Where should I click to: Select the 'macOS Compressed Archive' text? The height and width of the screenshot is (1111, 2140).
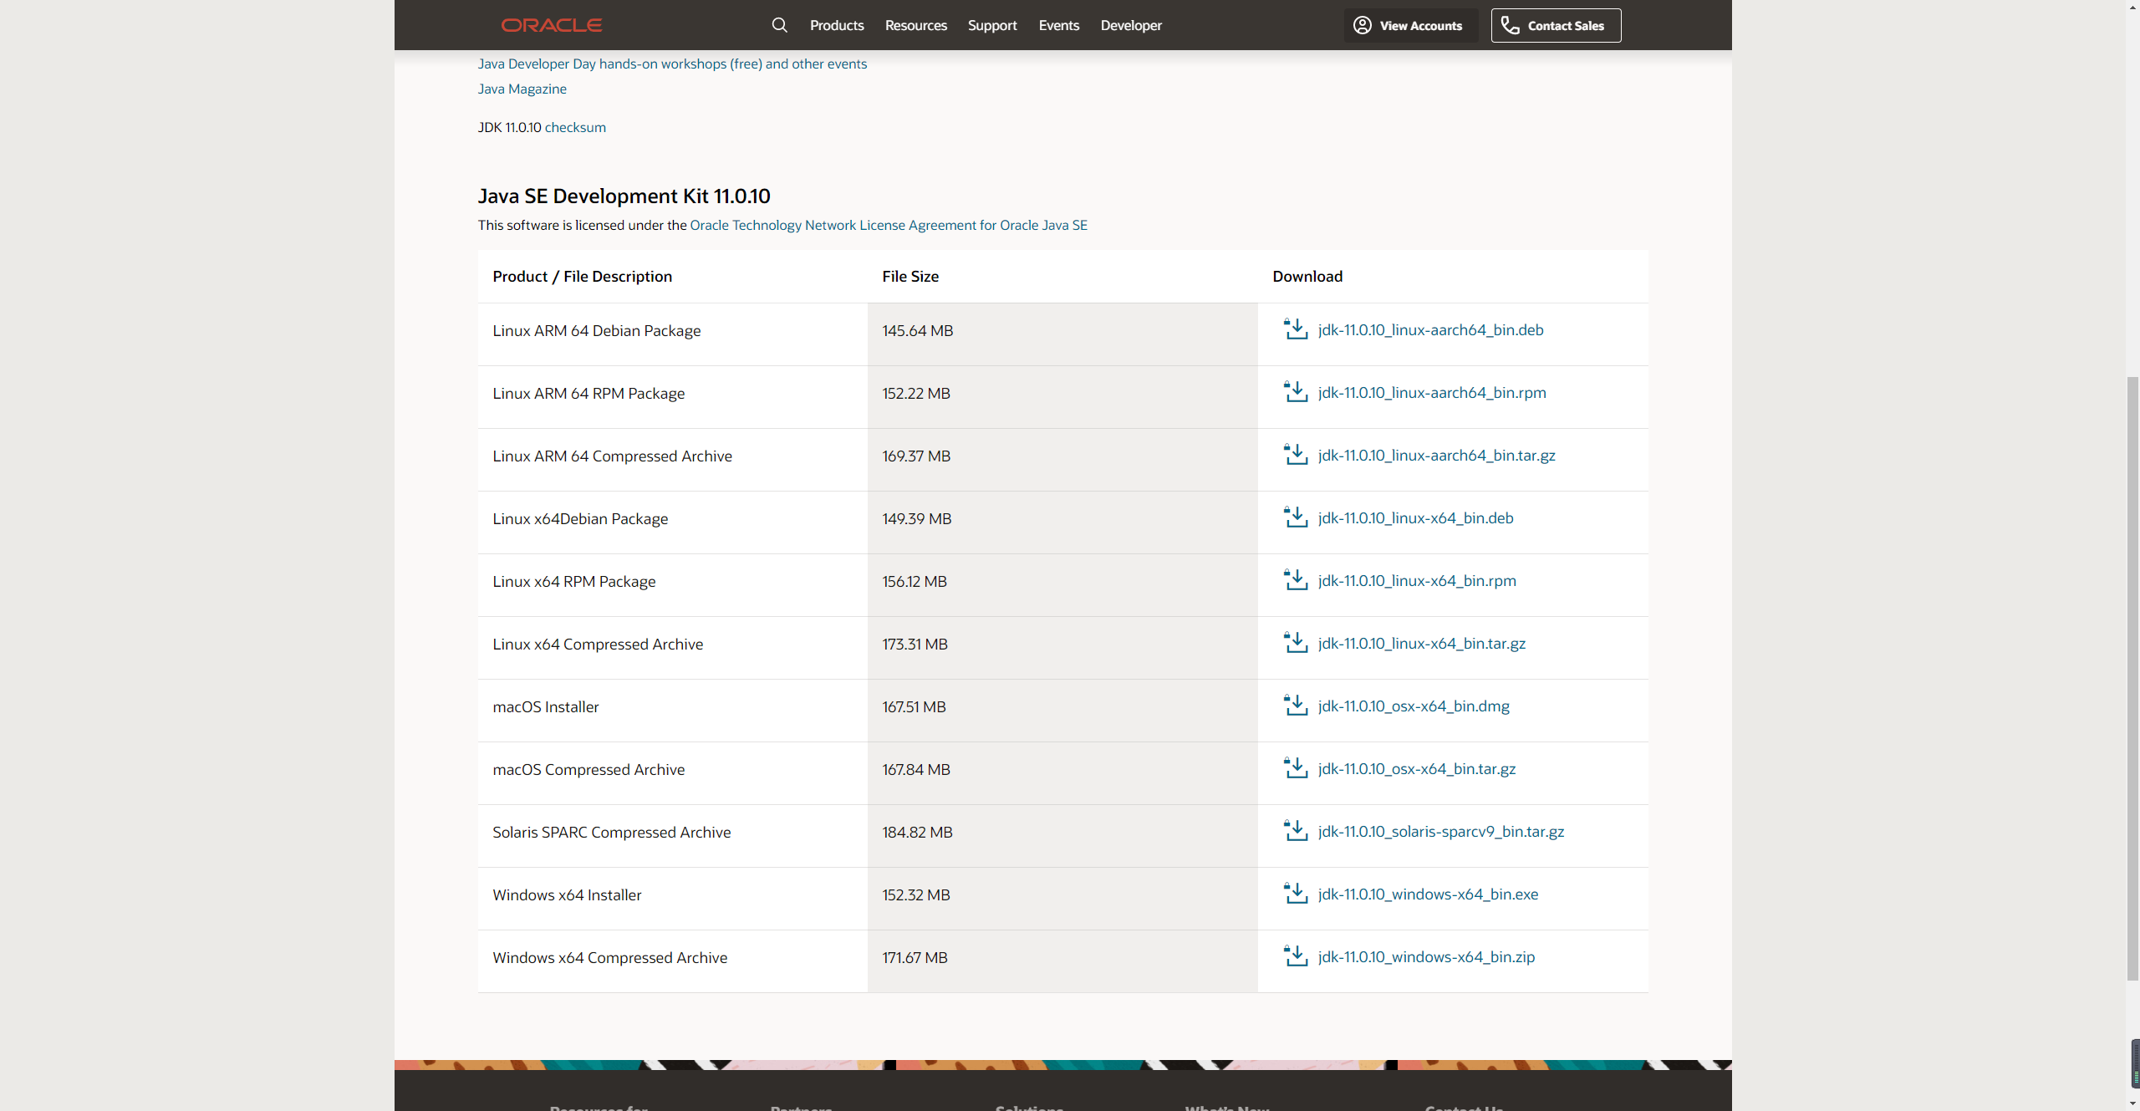click(588, 769)
